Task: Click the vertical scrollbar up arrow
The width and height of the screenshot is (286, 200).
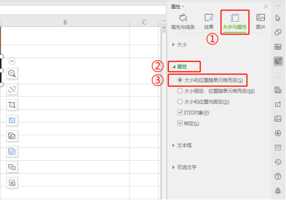Action: pos(164,27)
